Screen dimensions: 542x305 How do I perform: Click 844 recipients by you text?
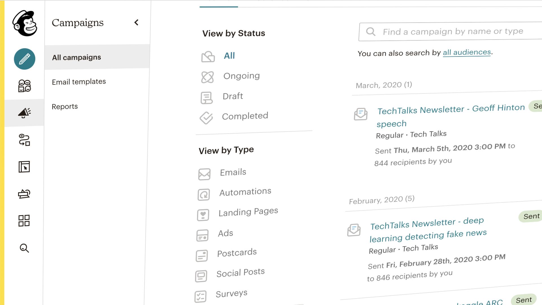tap(413, 162)
